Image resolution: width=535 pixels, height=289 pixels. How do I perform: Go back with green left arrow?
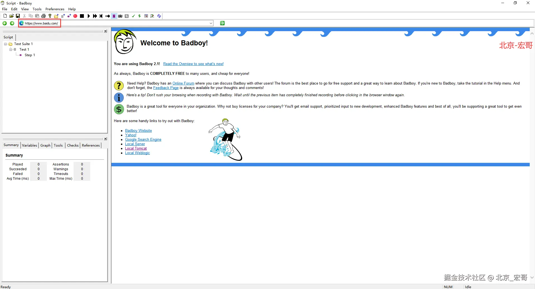[5, 23]
